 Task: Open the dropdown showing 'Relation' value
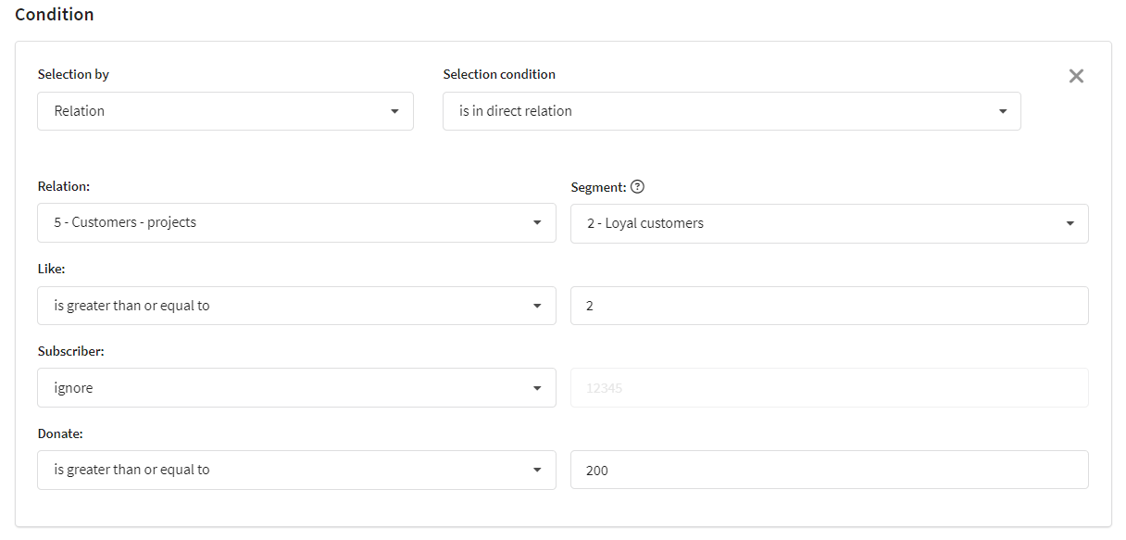coord(225,111)
